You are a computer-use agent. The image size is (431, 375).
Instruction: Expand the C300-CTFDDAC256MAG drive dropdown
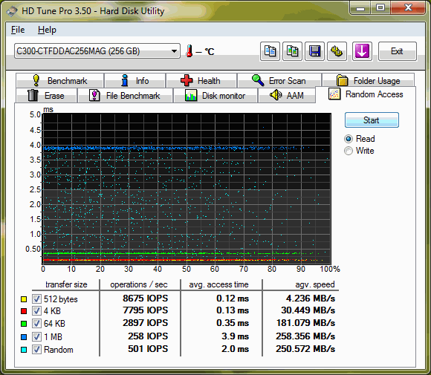(97, 51)
